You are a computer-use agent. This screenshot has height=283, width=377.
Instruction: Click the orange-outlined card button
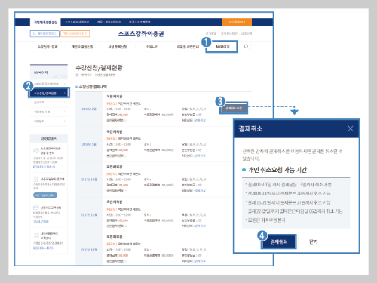point(75,34)
